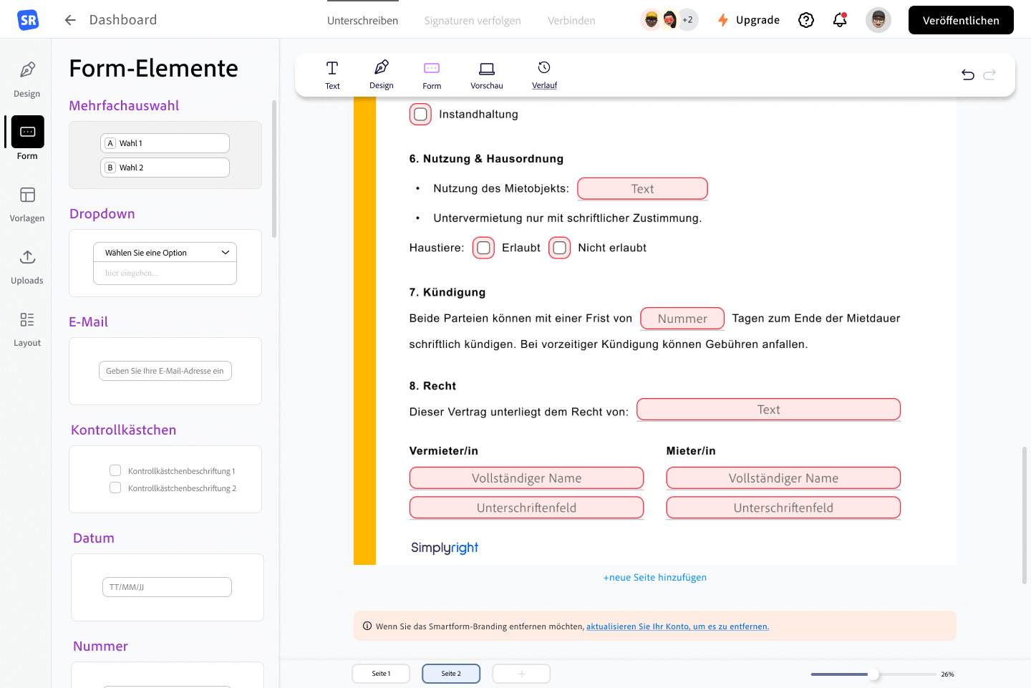Click the Veröffentlichen button
This screenshot has width=1031, height=688.
click(961, 20)
